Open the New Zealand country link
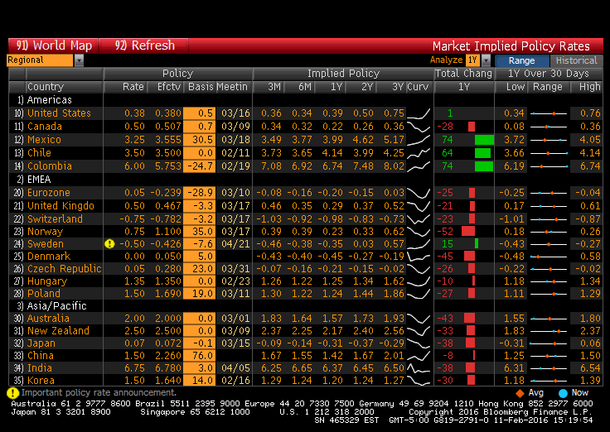The width and height of the screenshot is (610, 432). point(58,330)
